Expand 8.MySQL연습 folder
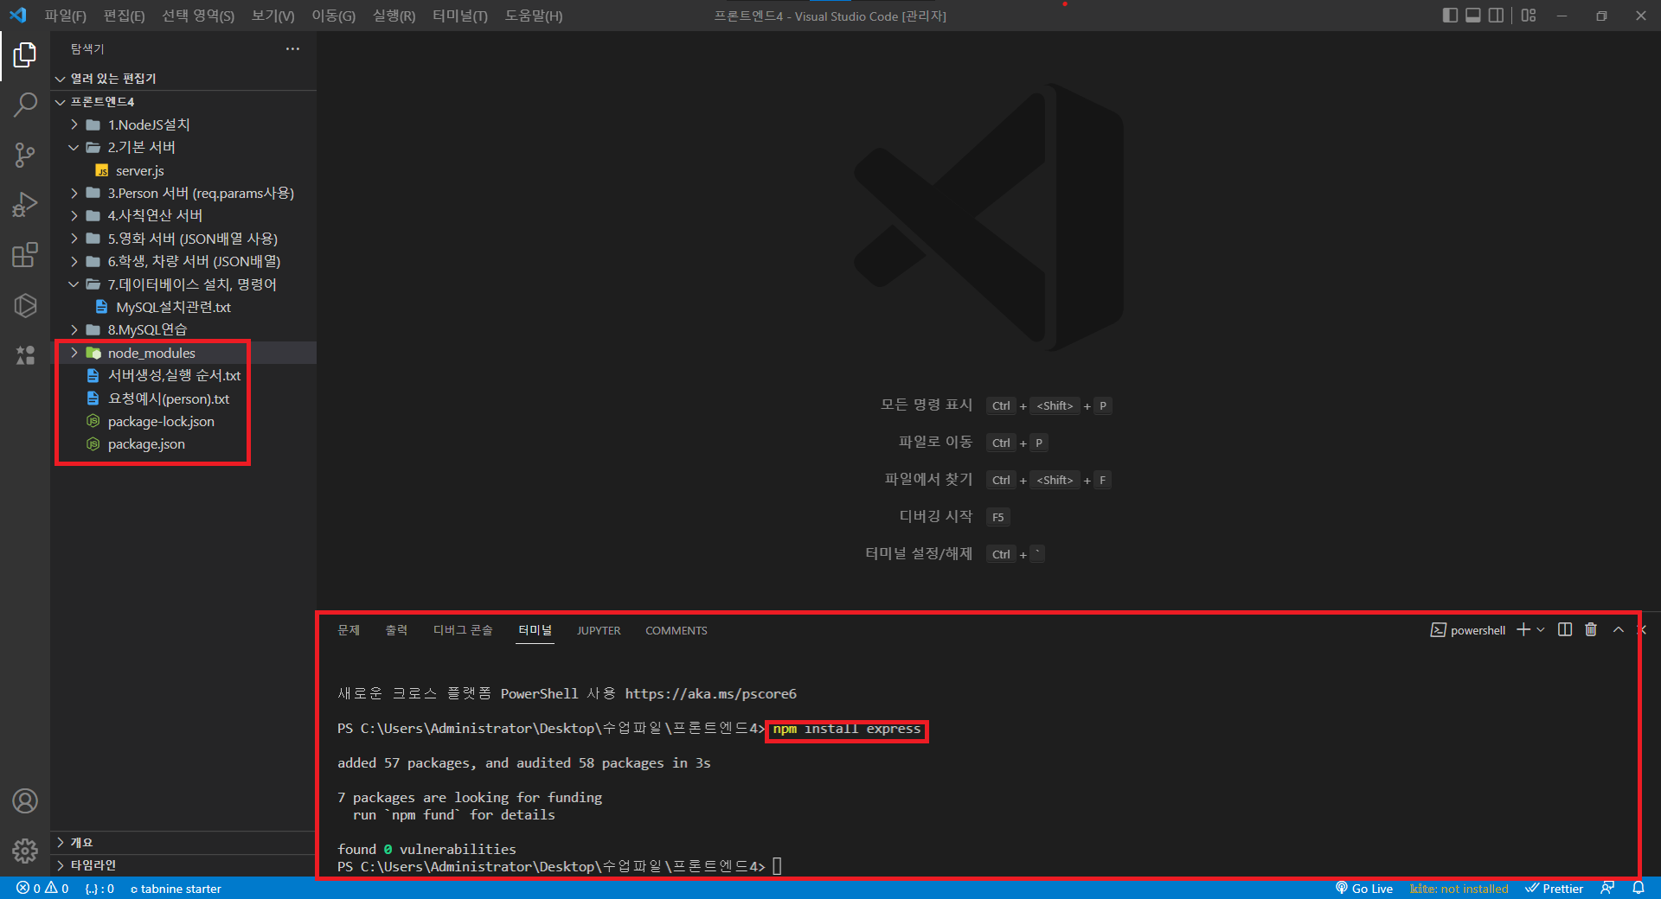1661x899 pixels. (x=183, y=329)
